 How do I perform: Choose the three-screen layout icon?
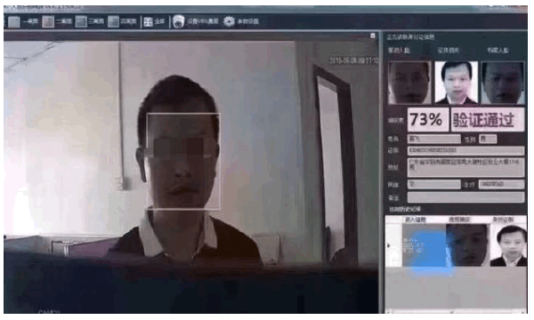point(81,21)
